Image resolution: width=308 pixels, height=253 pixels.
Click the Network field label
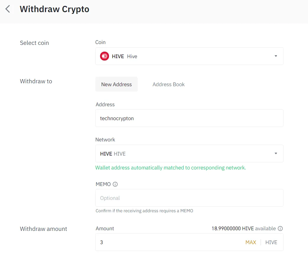105,140
